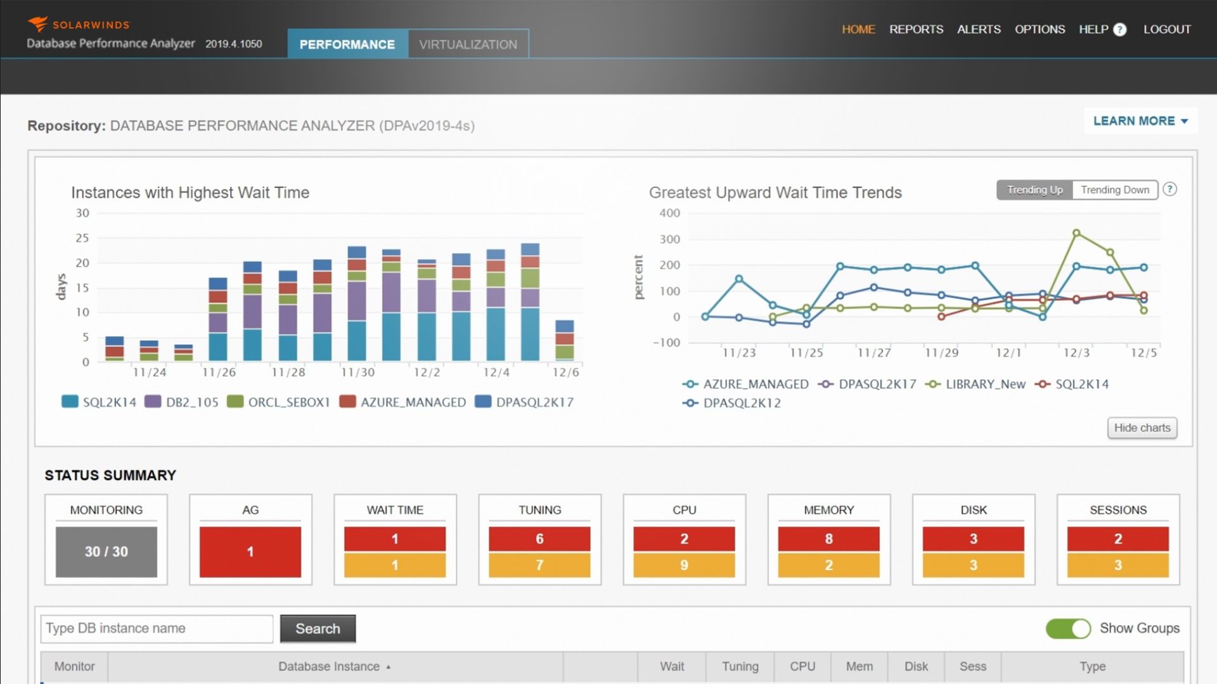This screenshot has width=1217, height=684.
Task: Click the red CPU status tile
Action: (x=684, y=539)
